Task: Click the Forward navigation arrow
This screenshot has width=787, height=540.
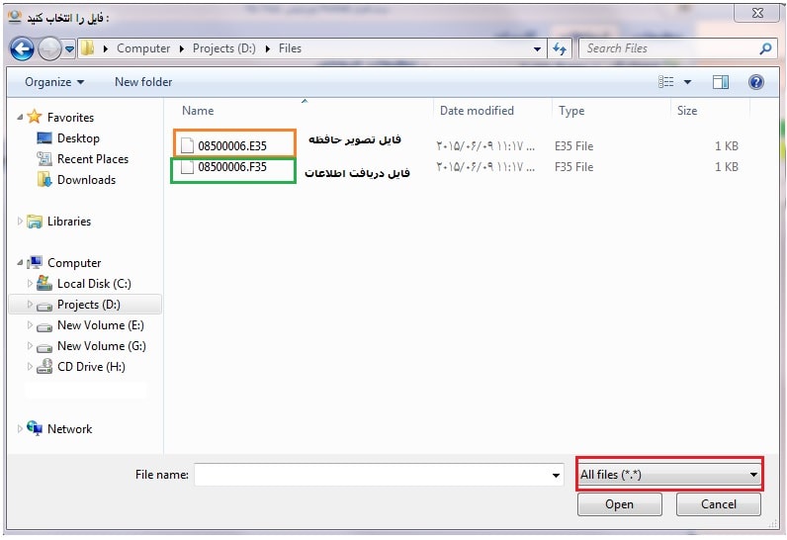Action: 49,49
